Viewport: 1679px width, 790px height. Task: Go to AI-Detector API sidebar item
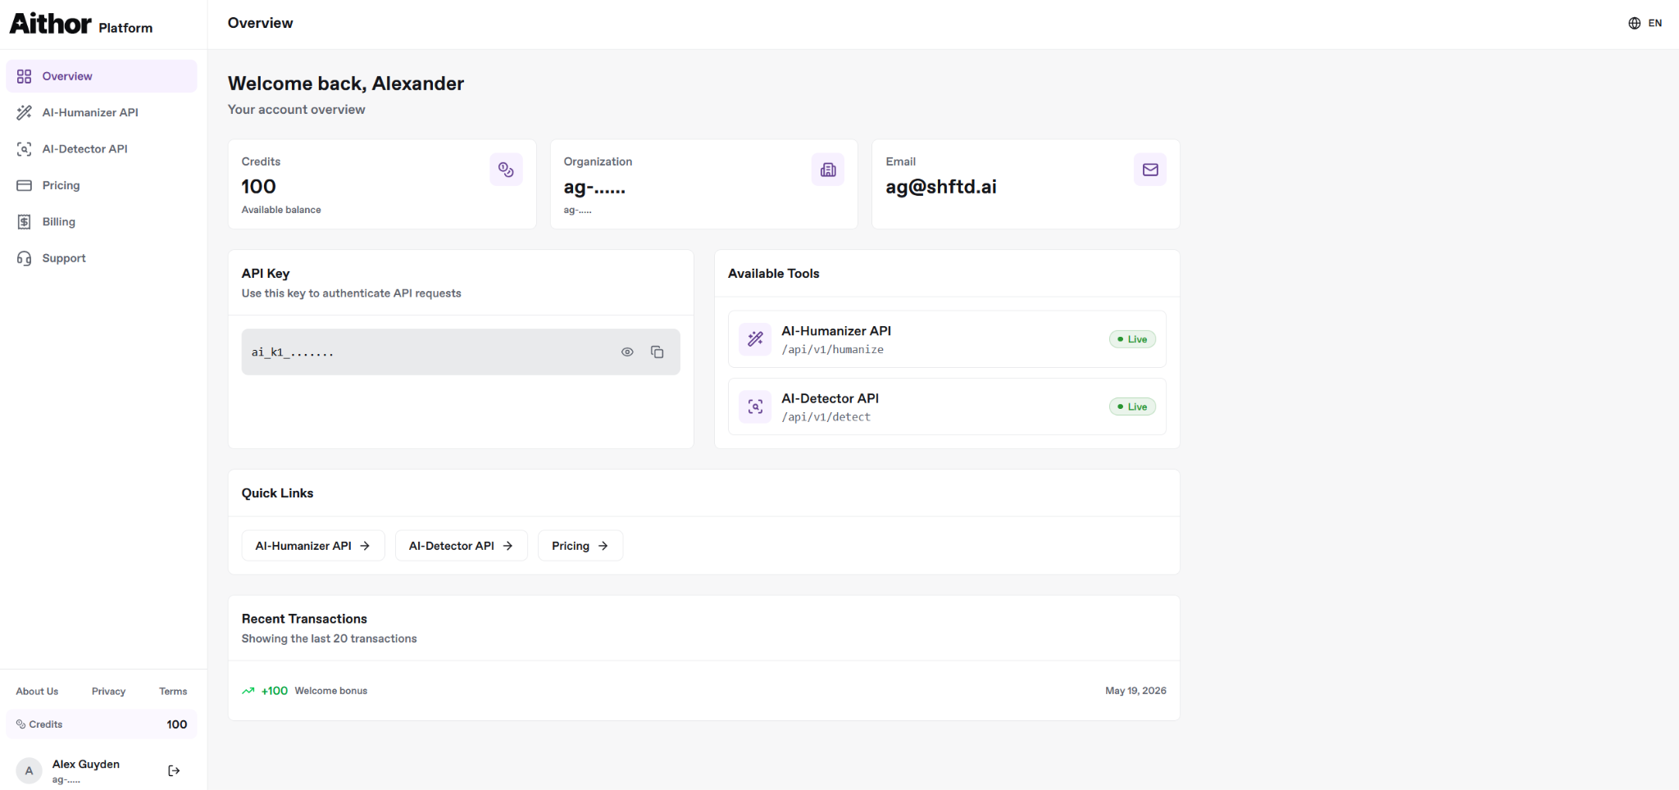tap(102, 149)
